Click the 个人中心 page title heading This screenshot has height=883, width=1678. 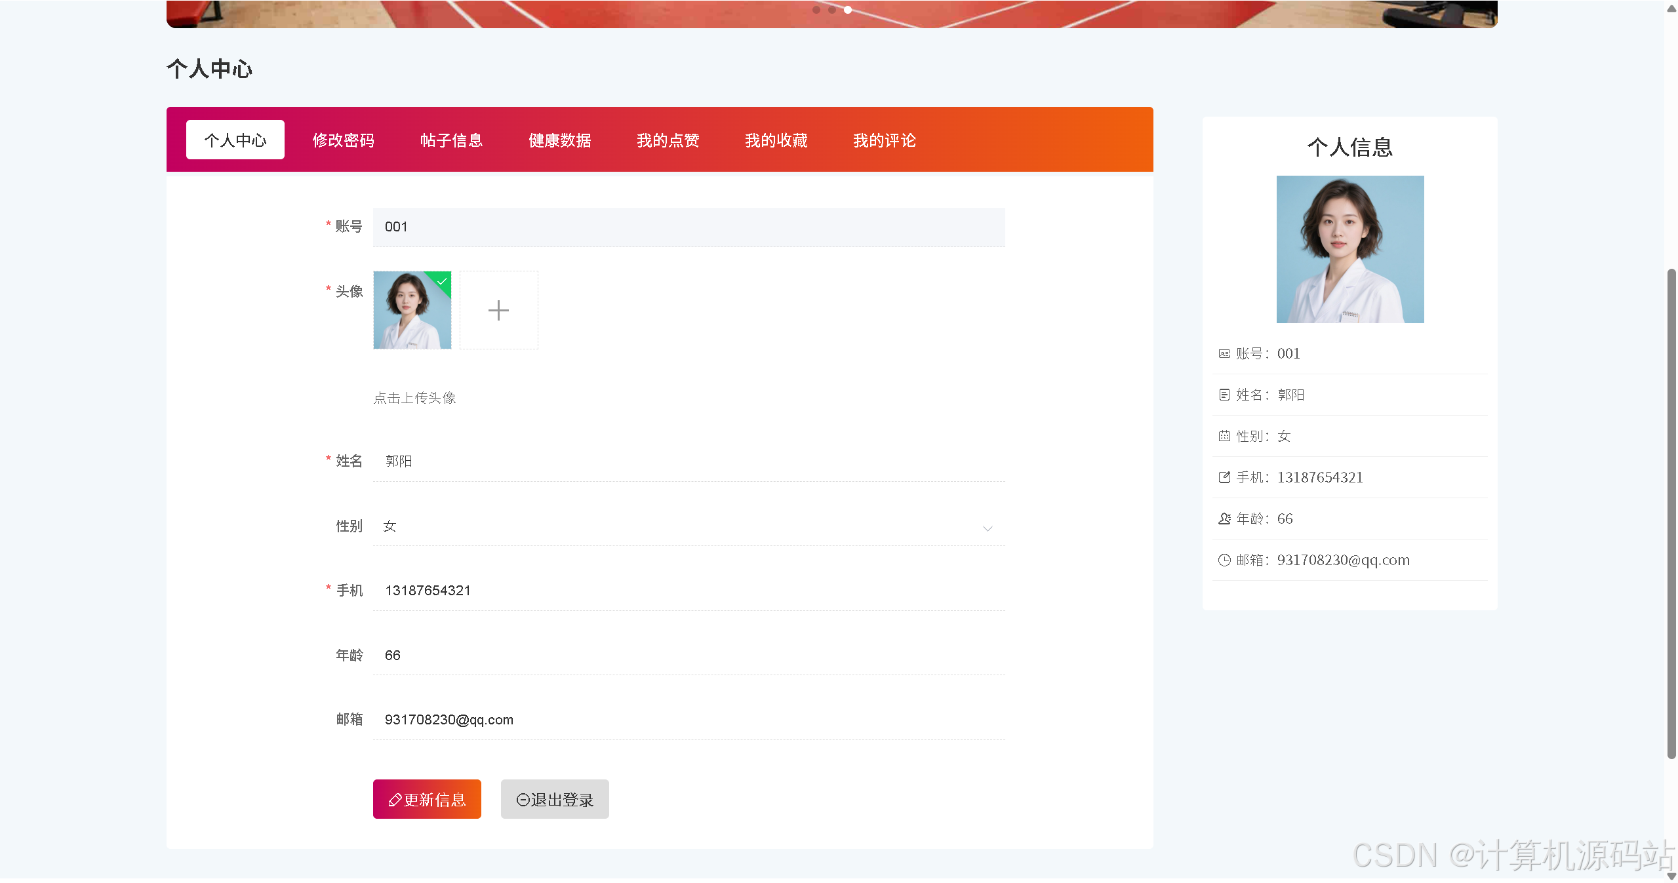tap(209, 69)
